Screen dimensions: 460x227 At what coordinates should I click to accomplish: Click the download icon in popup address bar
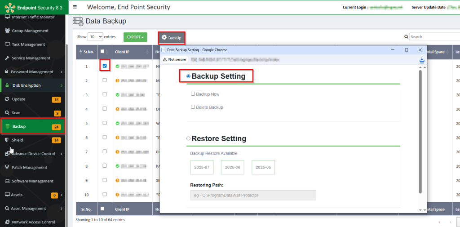(422, 60)
